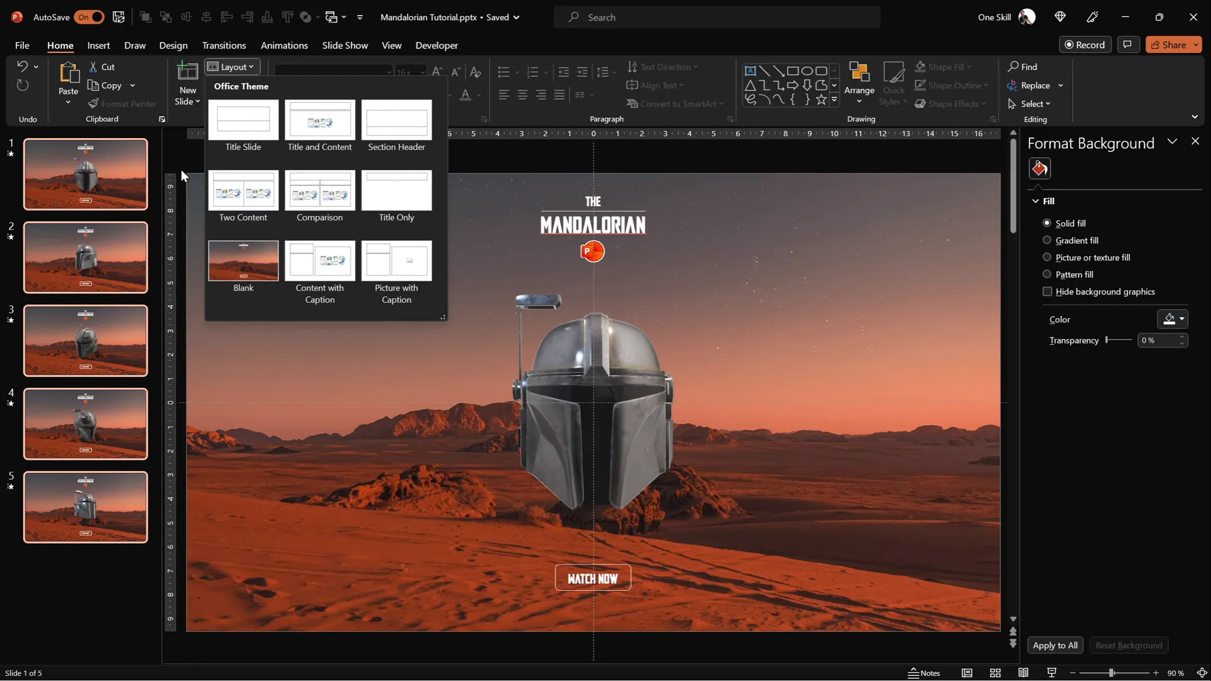
Task: Select Solid fill radio button
Action: tap(1047, 223)
